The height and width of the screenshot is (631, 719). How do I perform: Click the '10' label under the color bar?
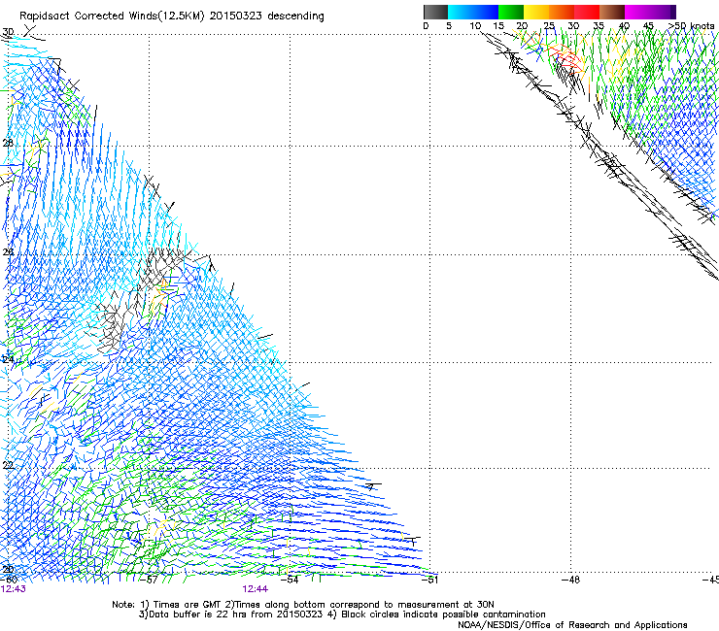pyautogui.click(x=475, y=26)
